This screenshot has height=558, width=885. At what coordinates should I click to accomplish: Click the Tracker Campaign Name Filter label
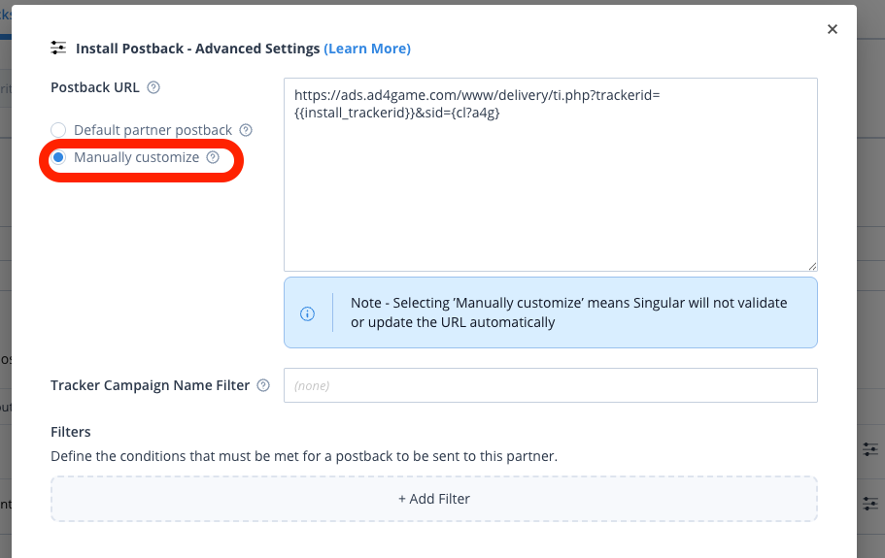pos(151,385)
